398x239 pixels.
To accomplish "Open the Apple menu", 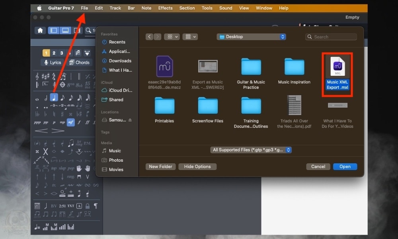I will pyautogui.click(x=39, y=8).
